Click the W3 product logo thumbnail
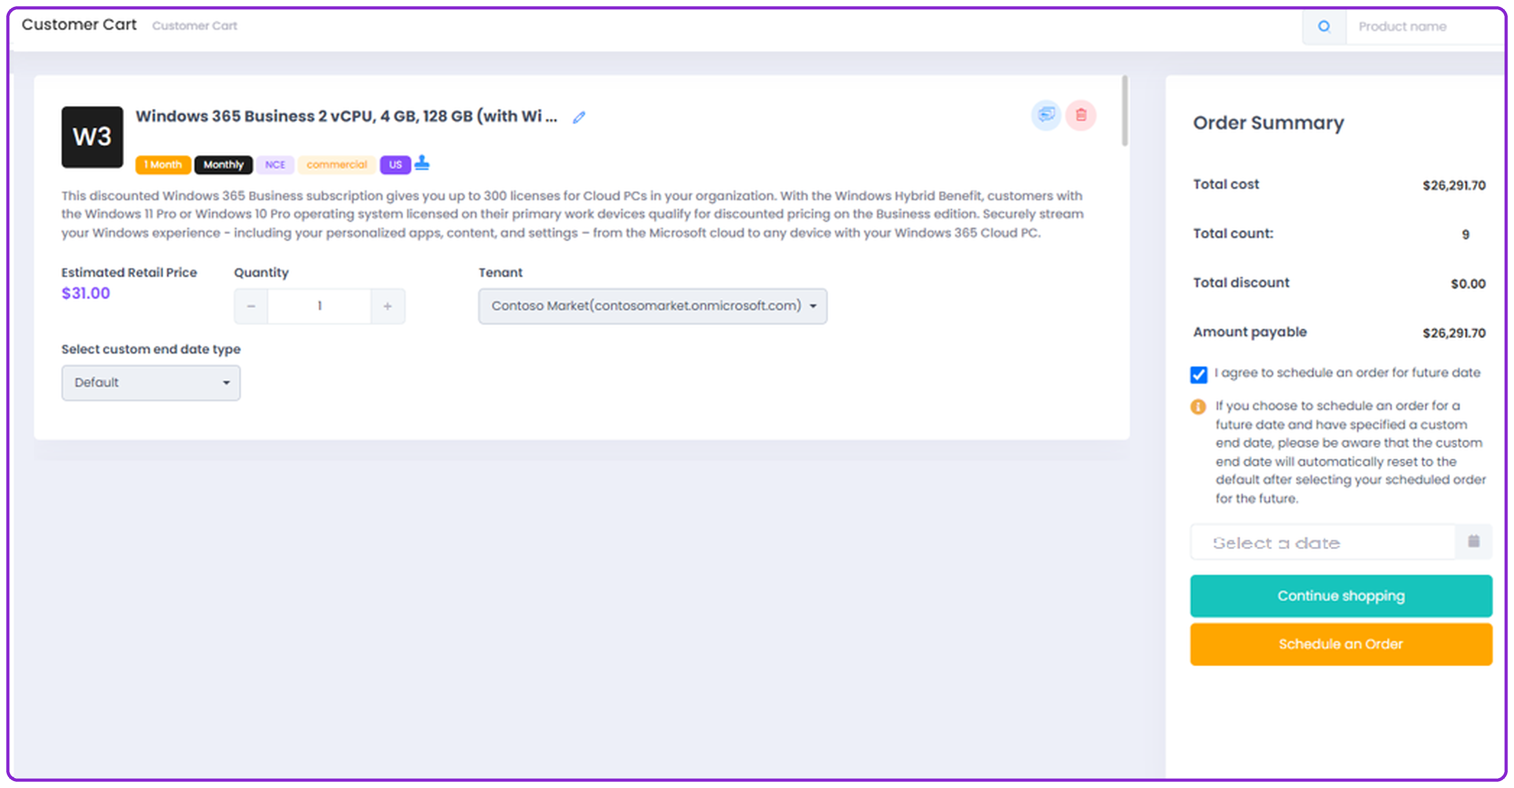The image size is (1514, 788). (x=92, y=137)
